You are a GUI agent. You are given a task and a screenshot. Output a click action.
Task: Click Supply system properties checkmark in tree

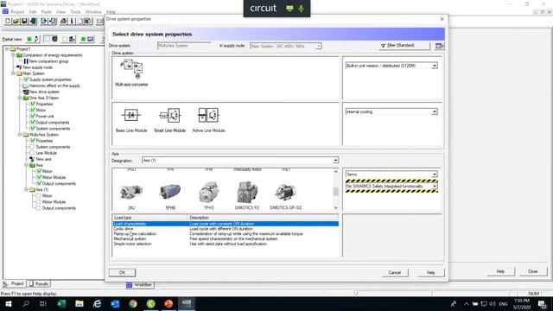26,79
